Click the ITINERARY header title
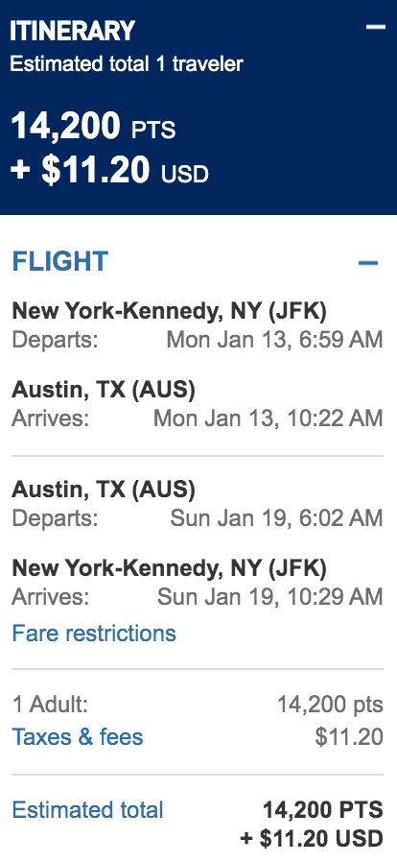The width and height of the screenshot is (397, 862). click(73, 31)
